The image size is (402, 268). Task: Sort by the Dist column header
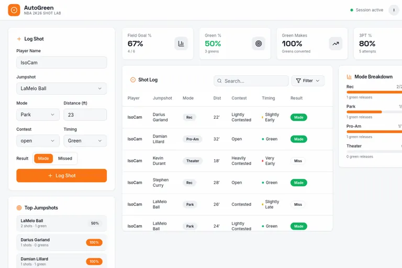tap(217, 98)
